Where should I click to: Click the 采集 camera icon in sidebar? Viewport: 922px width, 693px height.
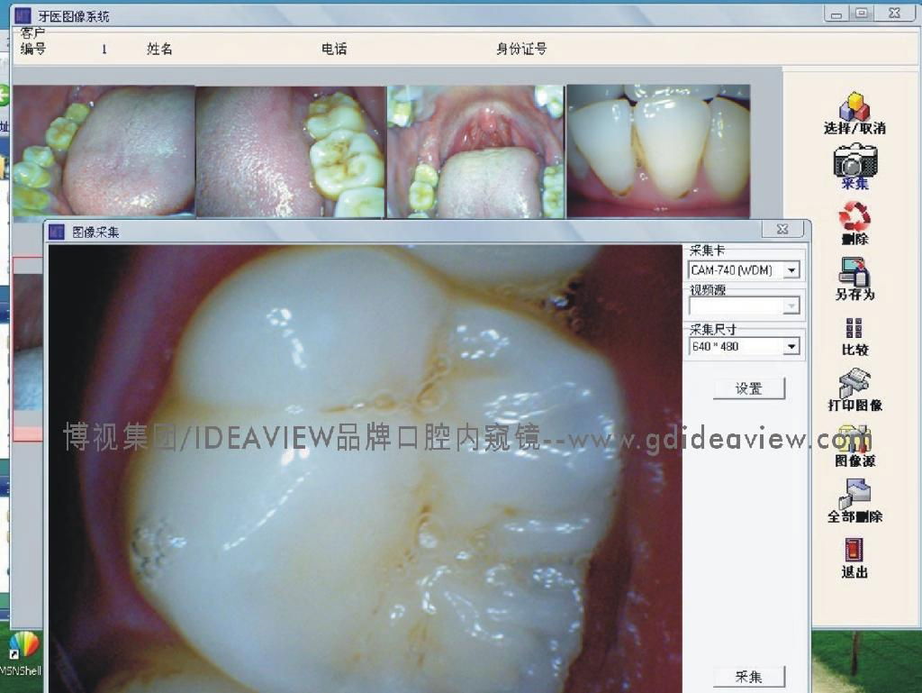tap(854, 162)
